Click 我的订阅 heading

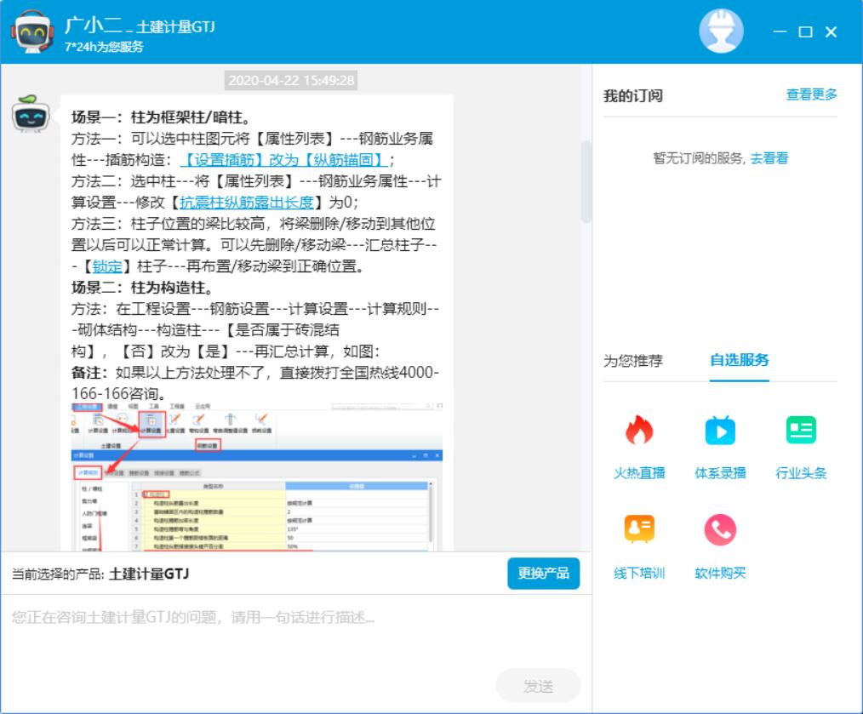633,96
